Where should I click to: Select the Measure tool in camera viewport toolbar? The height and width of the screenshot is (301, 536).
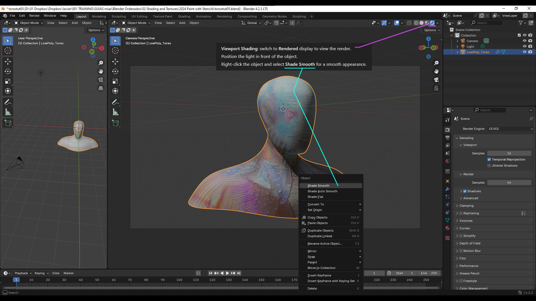(x=115, y=112)
